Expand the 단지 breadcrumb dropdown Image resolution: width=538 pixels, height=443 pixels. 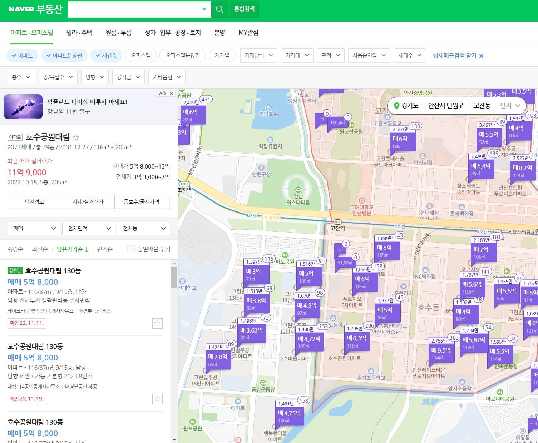pos(510,106)
